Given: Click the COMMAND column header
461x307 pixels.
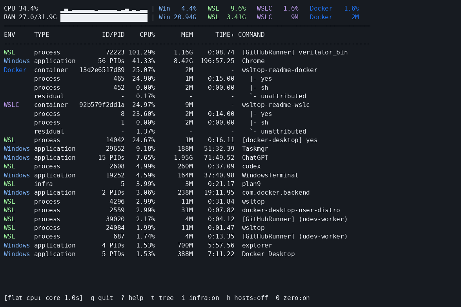Looking at the screenshot, I should 251,34.
